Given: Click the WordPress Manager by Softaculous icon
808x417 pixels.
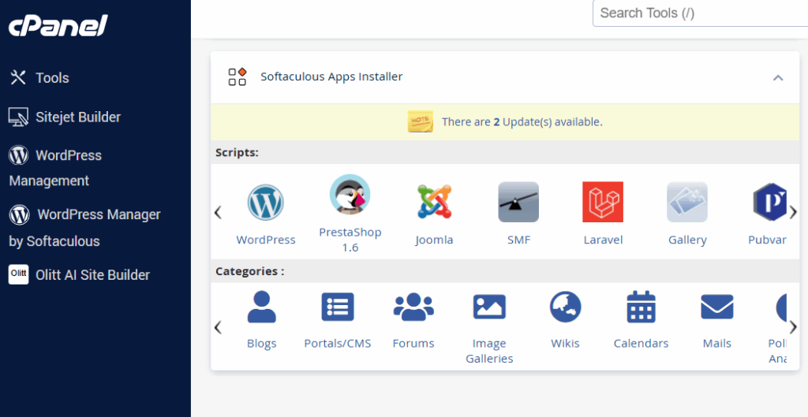Looking at the screenshot, I should tap(19, 214).
